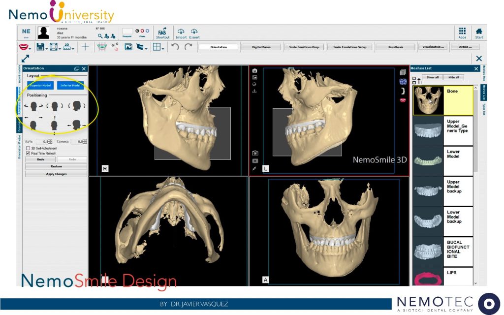
Task: Click head move up-down positioning icon
Action: coord(54,125)
